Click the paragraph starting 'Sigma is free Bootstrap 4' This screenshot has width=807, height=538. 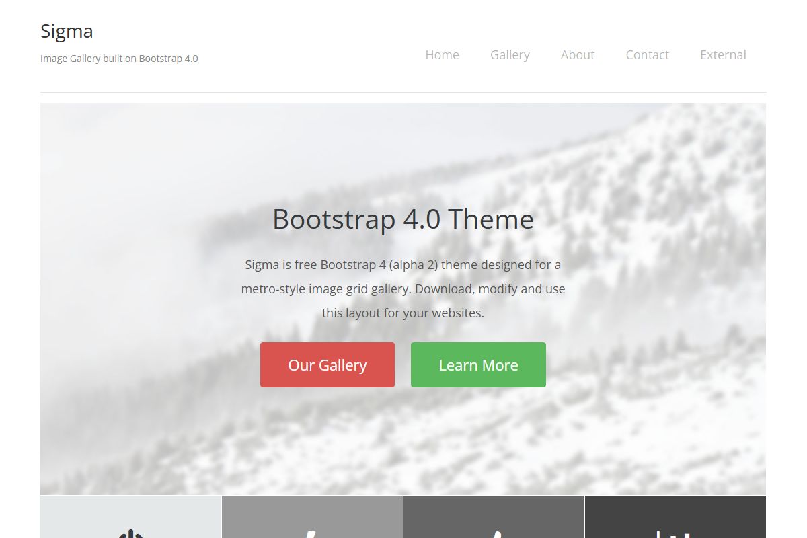tap(403, 289)
